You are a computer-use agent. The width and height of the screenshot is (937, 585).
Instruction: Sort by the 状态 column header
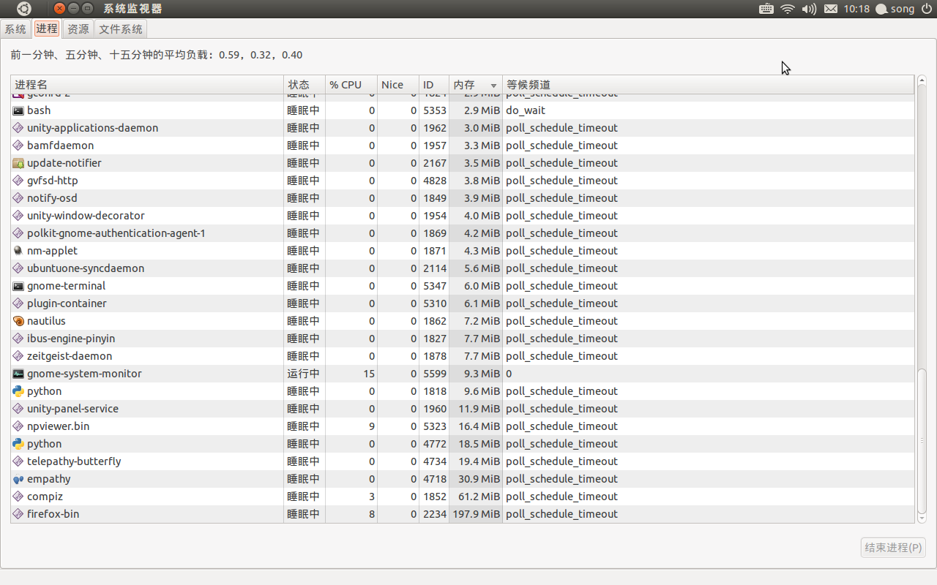point(305,85)
